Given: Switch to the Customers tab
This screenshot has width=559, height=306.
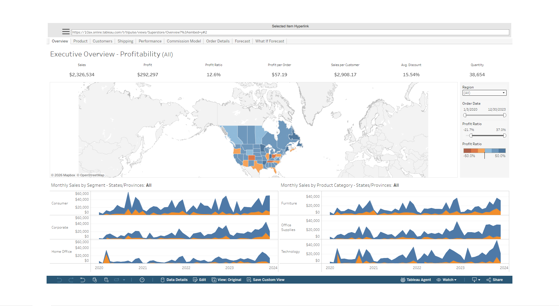Looking at the screenshot, I should (102, 41).
